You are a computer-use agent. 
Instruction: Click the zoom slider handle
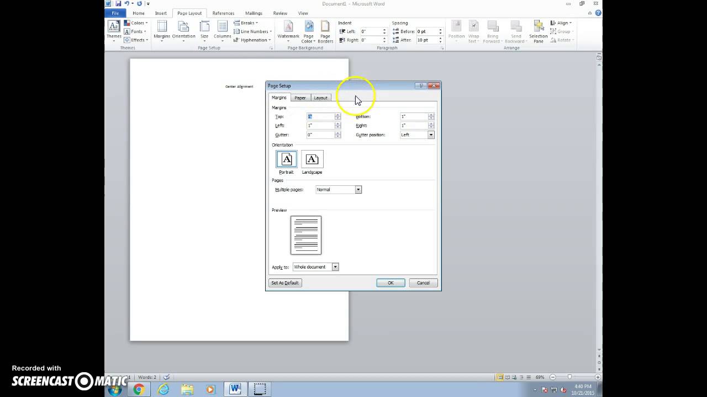569,377
